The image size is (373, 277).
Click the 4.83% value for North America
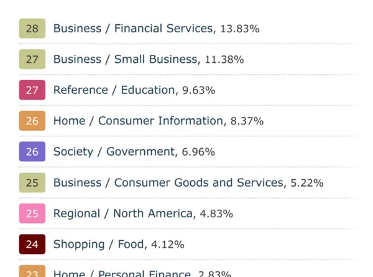point(216,214)
